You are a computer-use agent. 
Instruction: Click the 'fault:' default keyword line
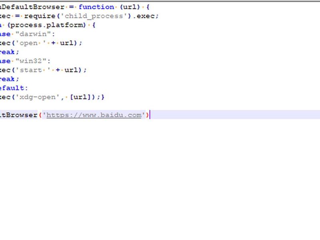tap(14, 88)
